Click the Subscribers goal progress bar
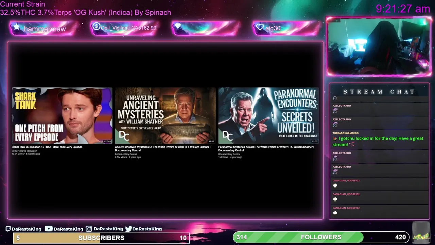Viewport: 435px width, 245px height. (101, 238)
